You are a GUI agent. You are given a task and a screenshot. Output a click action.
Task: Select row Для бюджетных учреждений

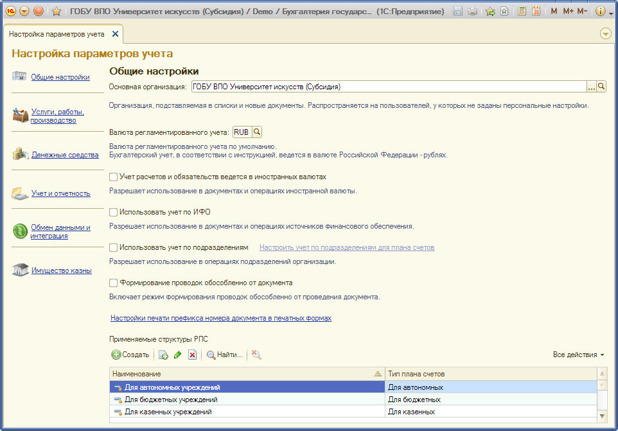(247, 400)
